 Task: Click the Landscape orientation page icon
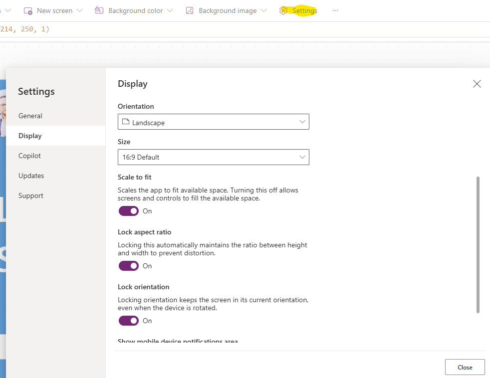126,122
